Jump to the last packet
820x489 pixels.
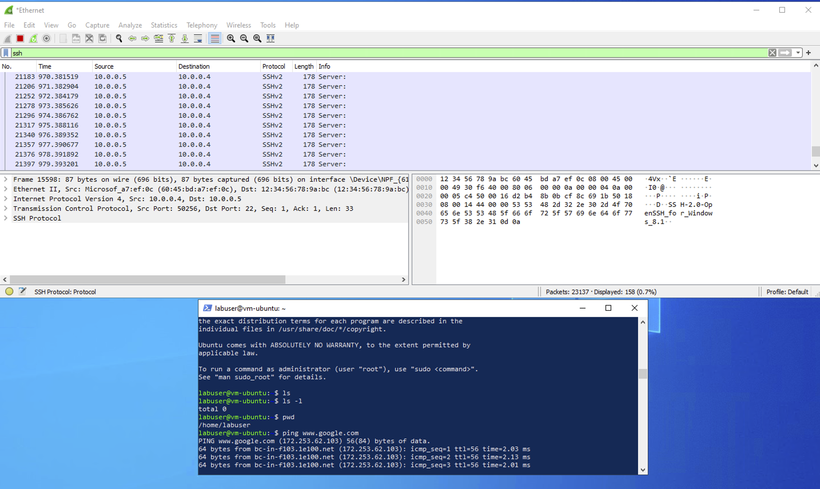pos(185,39)
